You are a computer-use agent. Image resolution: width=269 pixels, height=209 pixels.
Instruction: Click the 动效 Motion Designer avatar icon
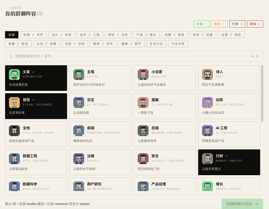point(207,102)
